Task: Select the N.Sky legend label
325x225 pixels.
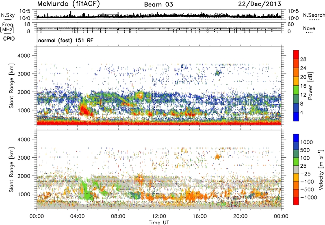Action: (8, 15)
